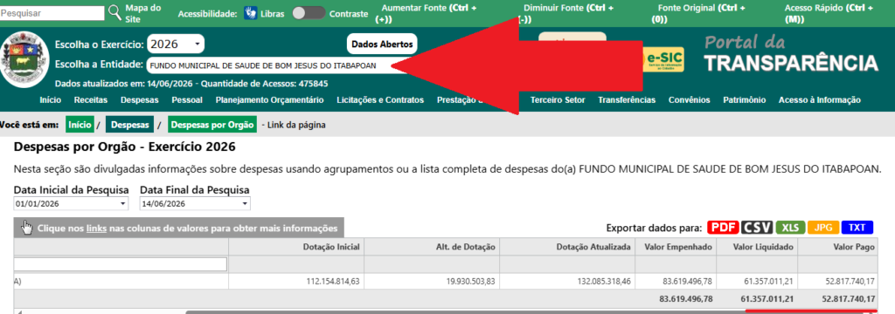Sort by Dotação Inicial column header
Screen dimensions: 895x314
331,247
